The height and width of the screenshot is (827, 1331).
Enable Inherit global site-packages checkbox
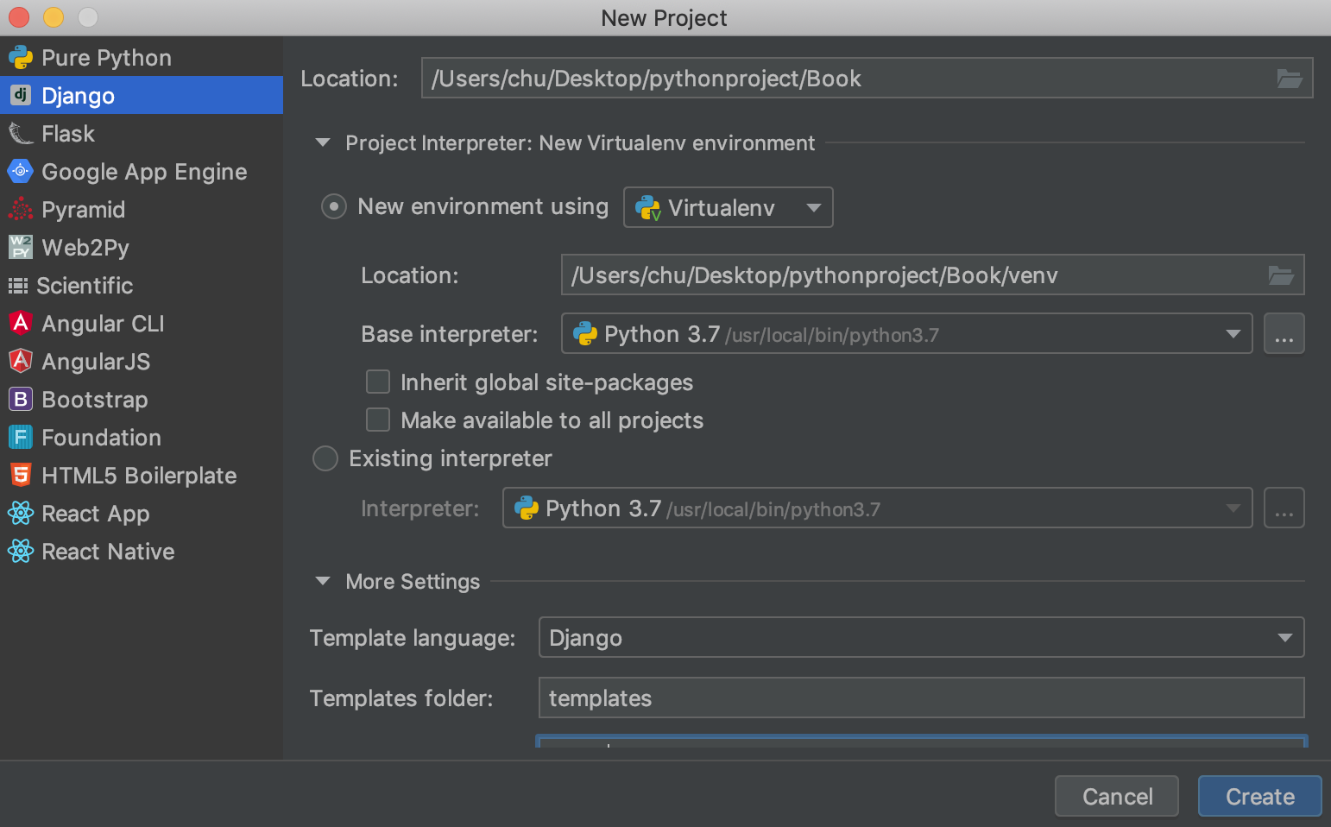pyautogui.click(x=378, y=382)
